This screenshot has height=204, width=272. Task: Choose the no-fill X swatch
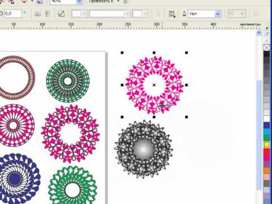266,48
